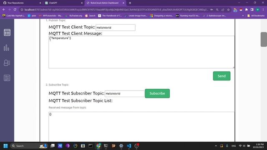Open the users list sidebar icon
This screenshot has height=150, width=267.
pyautogui.click(x=7, y=63)
